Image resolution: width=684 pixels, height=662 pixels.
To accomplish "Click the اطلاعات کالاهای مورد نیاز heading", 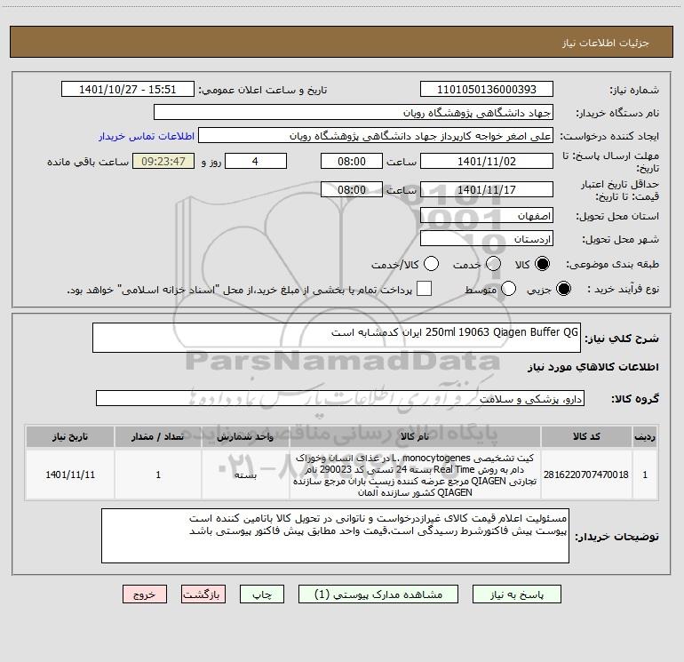I will (x=593, y=367).
